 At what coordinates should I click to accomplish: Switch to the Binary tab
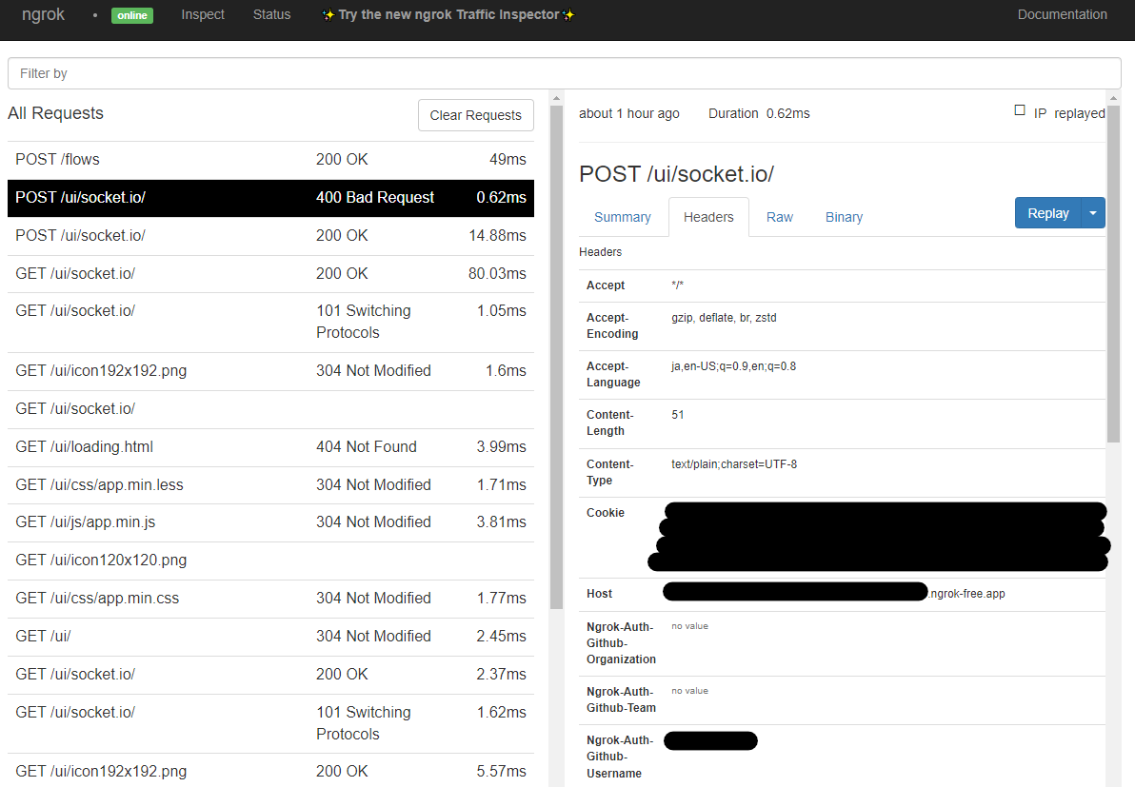click(x=844, y=217)
